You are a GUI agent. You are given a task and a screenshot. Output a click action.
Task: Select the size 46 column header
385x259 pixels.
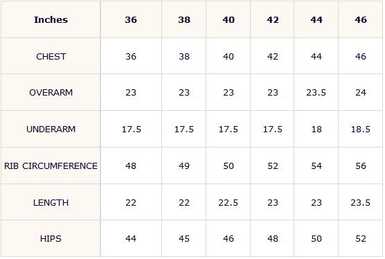coord(361,19)
